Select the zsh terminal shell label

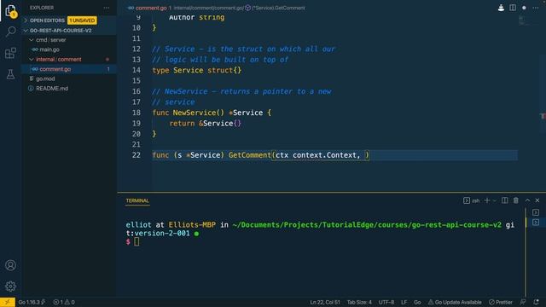[x=472, y=200]
